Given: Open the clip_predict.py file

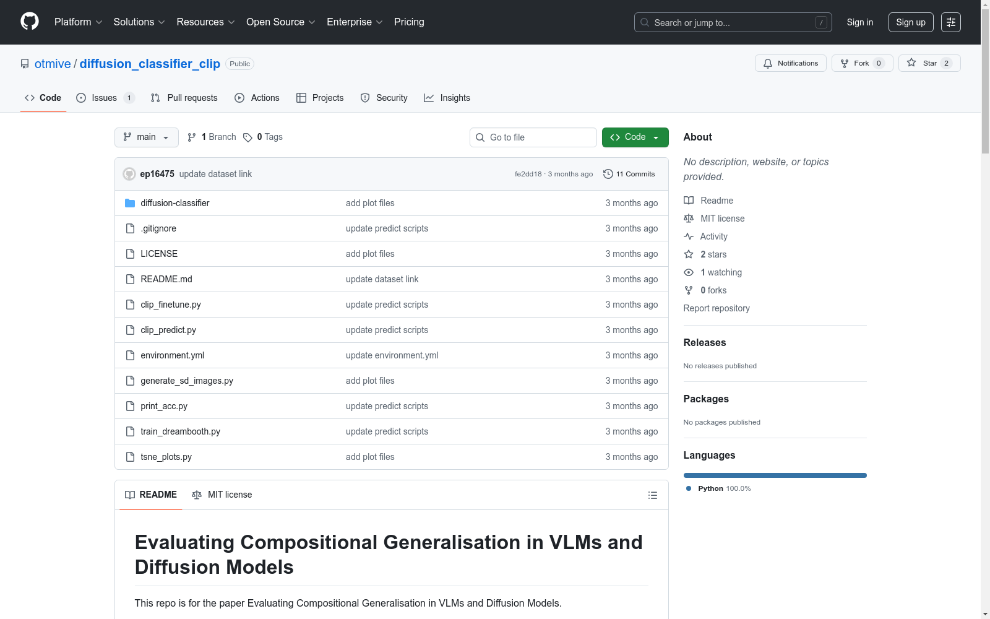Looking at the screenshot, I should (168, 330).
